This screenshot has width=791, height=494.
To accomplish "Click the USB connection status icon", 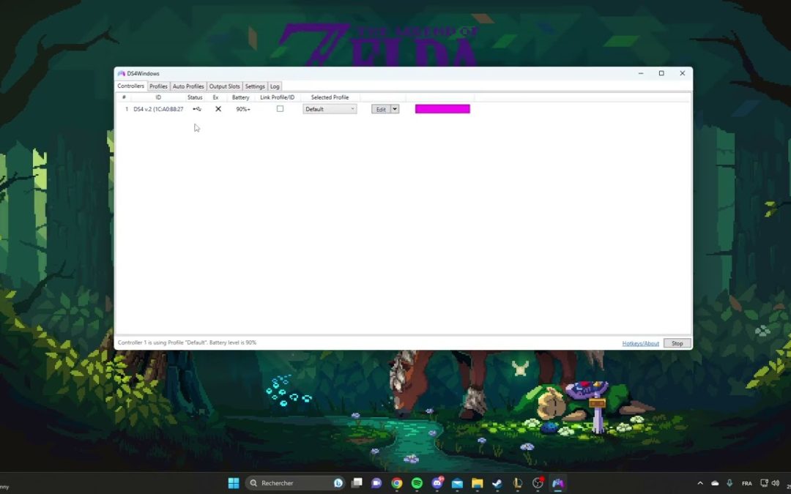I will coord(197,109).
